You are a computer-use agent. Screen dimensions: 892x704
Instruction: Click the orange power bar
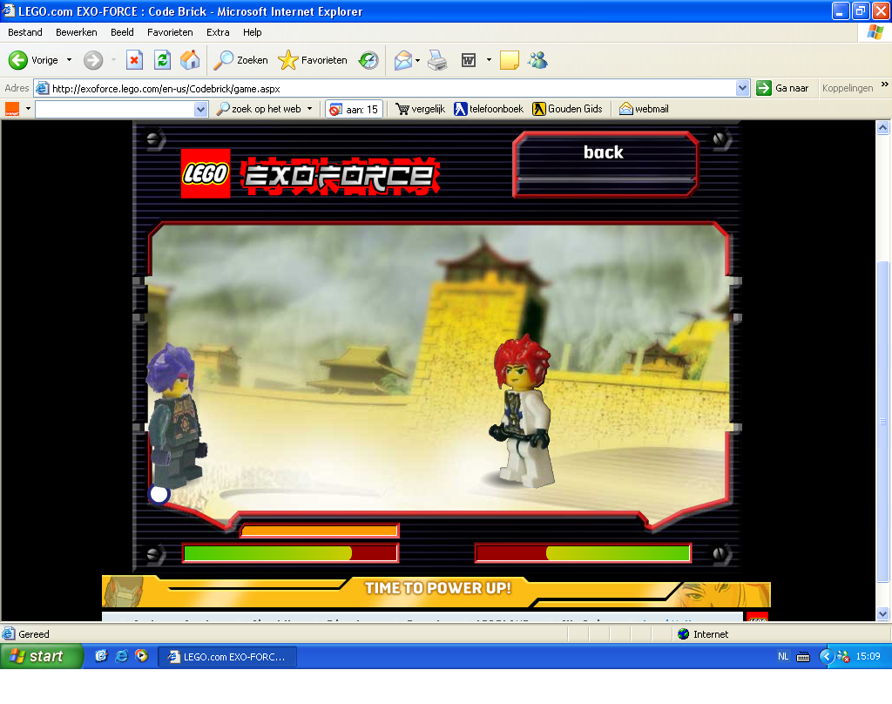click(x=319, y=531)
